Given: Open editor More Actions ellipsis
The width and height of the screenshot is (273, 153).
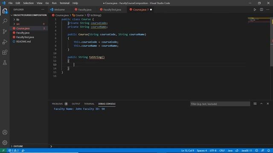Looking at the screenshot, I should [268, 10].
